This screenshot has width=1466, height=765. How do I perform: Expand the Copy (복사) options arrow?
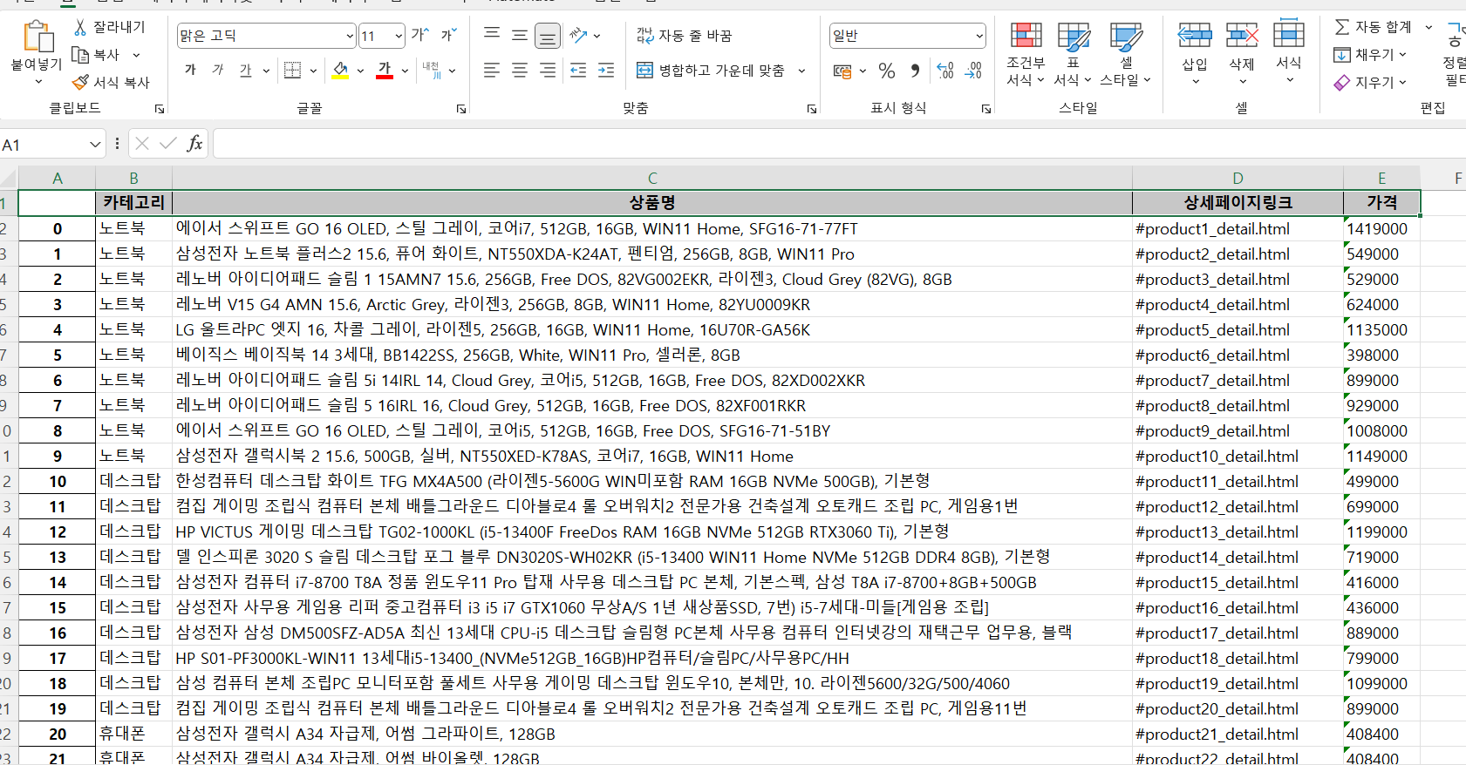pos(136,55)
